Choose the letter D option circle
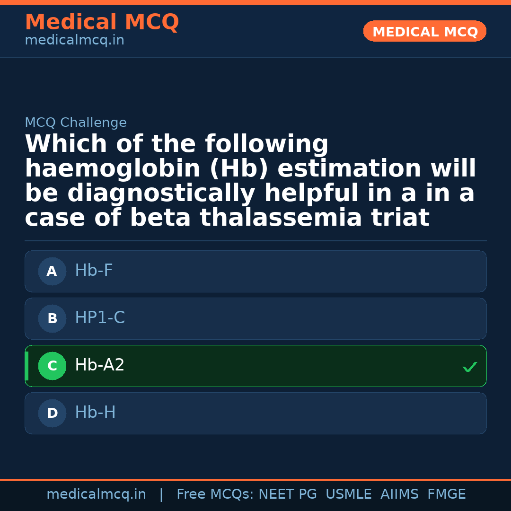Viewport: 511px width, 511px height. pyautogui.click(x=52, y=413)
